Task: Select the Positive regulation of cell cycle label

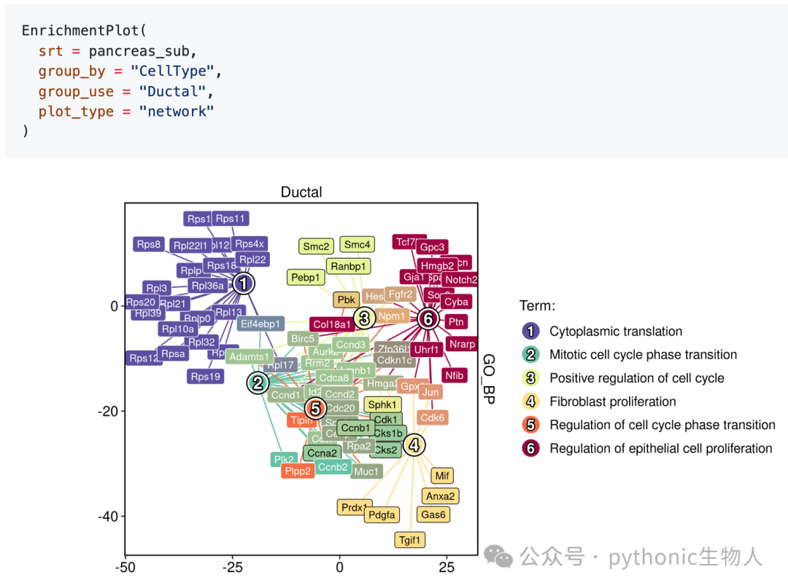Action: coord(637,378)
